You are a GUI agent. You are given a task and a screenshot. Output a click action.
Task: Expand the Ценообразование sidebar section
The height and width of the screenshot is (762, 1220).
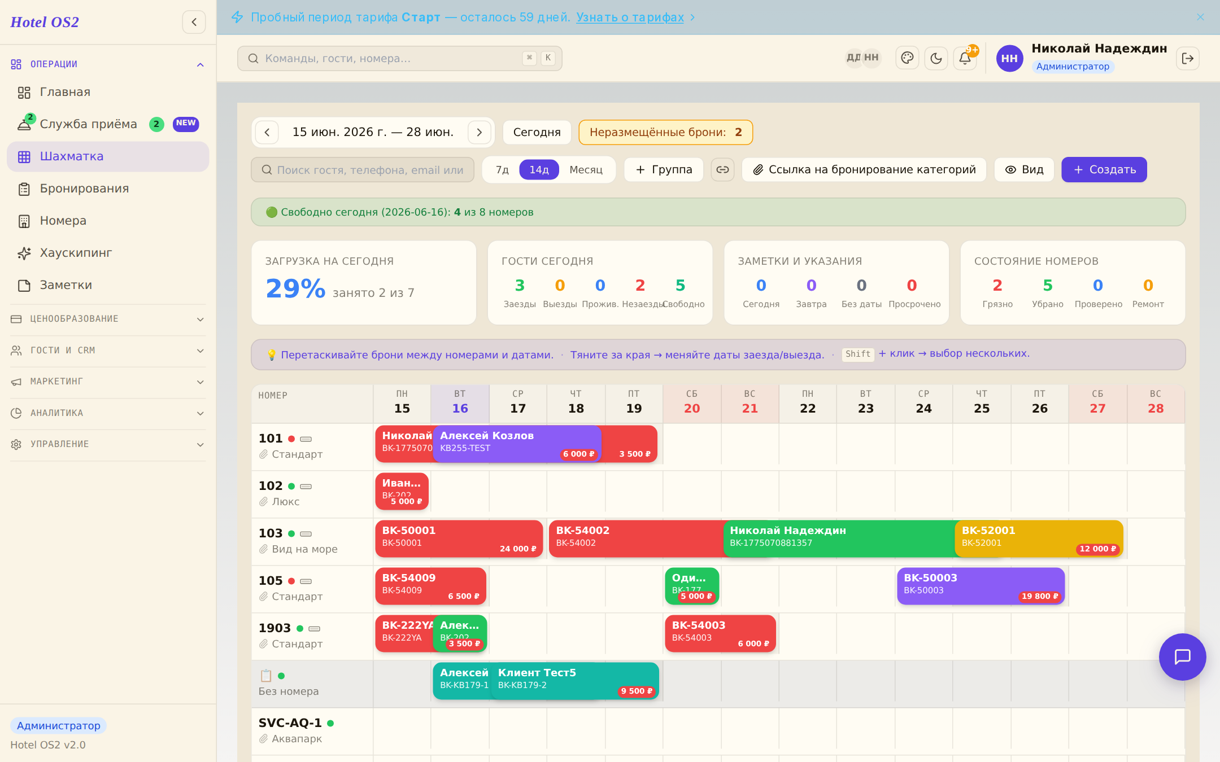pyautogui.click(x=107, y=319)
